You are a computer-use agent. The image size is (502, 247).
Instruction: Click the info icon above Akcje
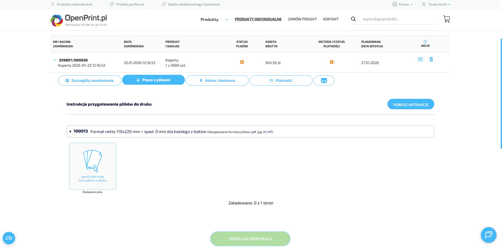(x=425, y=42)
